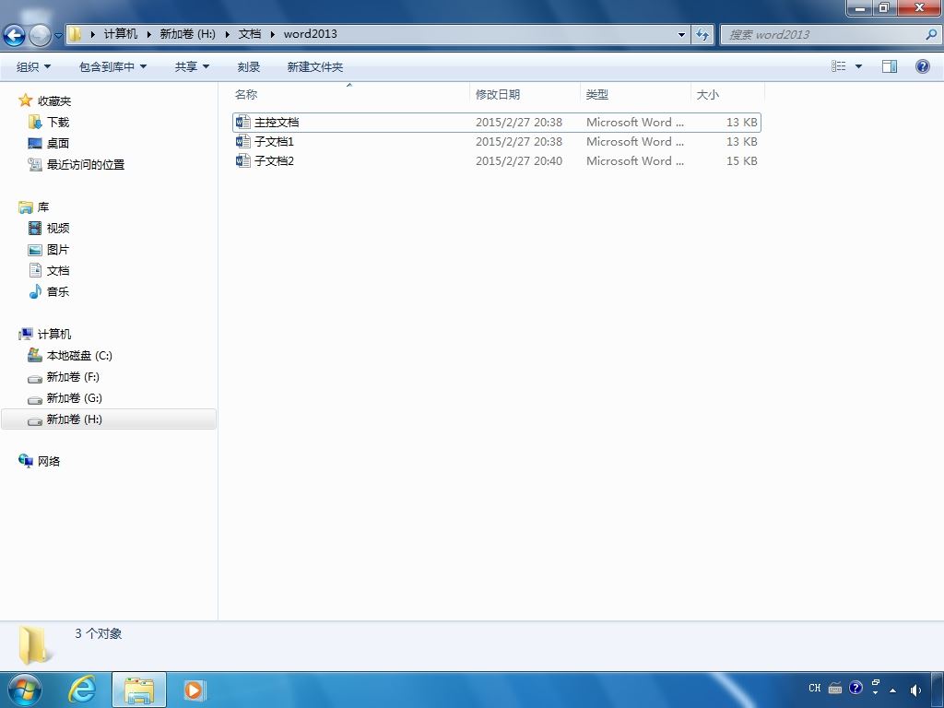Sort by the 名称 column header
The height and width of the screenshot is (708, 944).
pyautogui.click(x=349, y=95)
